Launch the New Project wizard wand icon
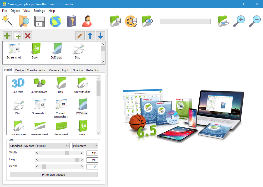This screenshot has height=187, width=263. (8, 21)
